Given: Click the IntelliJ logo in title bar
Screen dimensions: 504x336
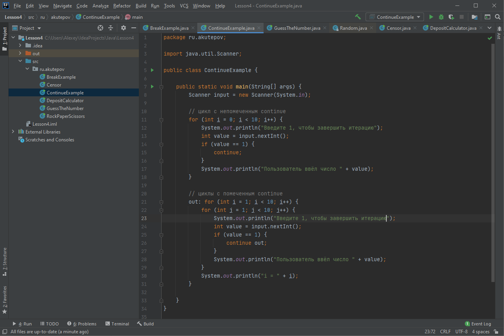Looking at the screenshot, I should [x=6, y=5].
